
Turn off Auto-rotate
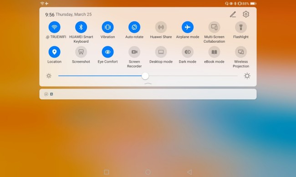(x=134, y=27)
